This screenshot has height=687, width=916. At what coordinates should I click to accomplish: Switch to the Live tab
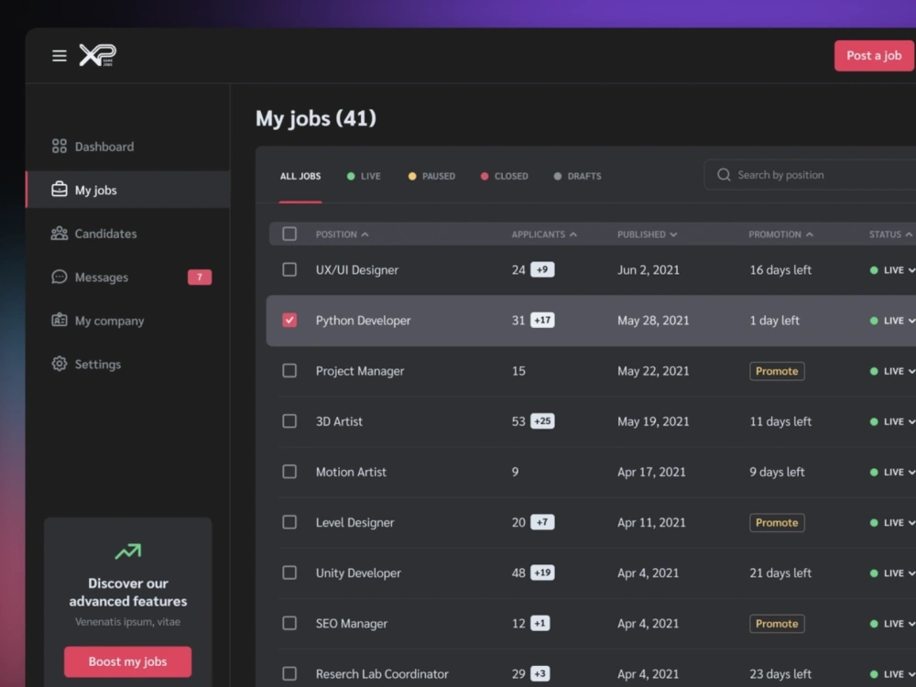[364, 176]
